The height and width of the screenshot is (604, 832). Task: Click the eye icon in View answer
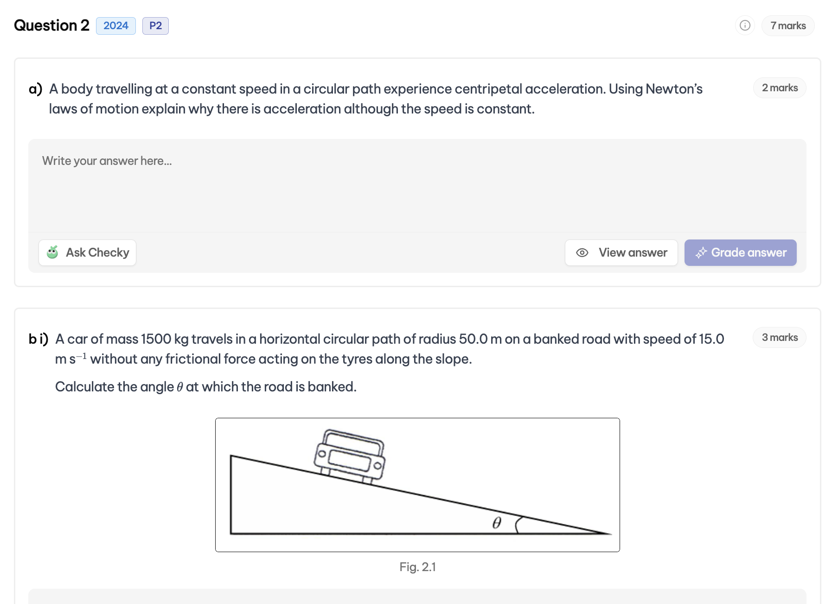[x=582, y=252]
